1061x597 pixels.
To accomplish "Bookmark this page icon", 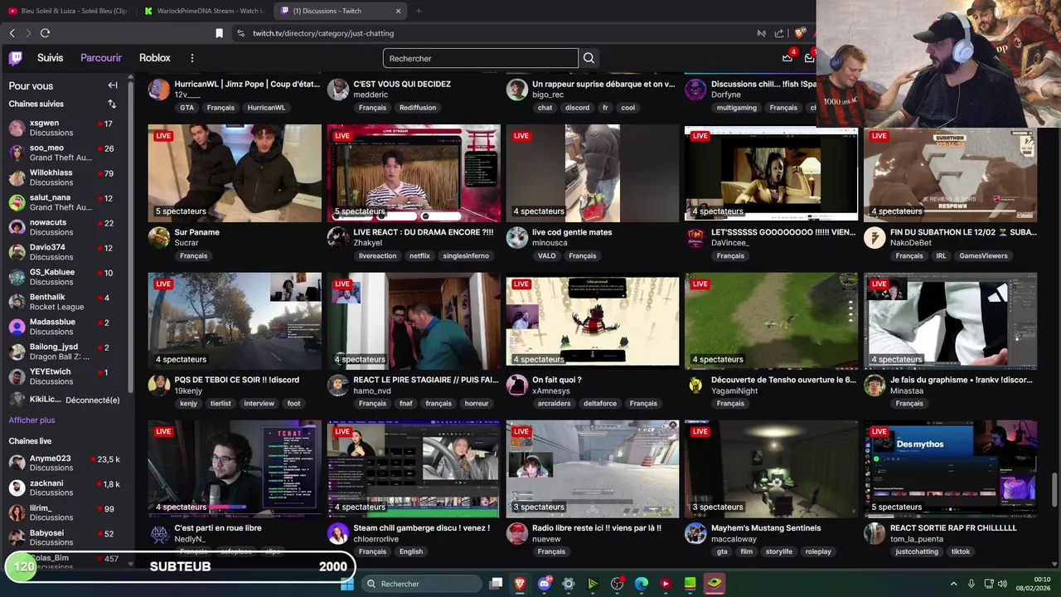I will pos(219,33).
